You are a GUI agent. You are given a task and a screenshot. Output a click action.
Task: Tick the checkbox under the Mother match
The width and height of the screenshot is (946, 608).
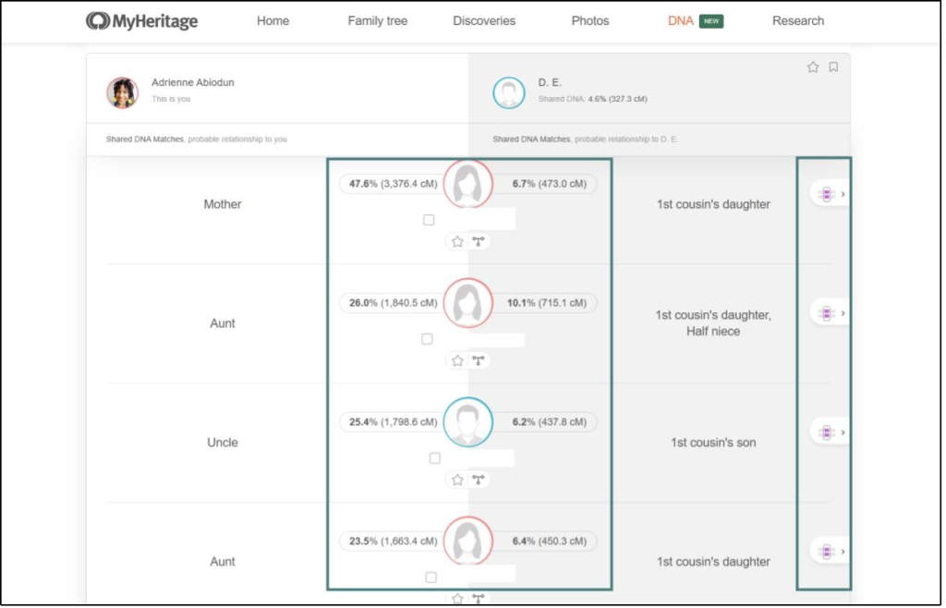(429, 219)
